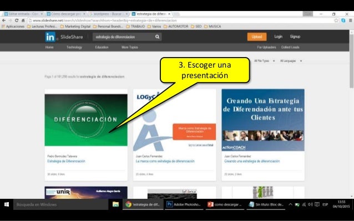Image resolution: width=354 pixels, height=221 pixels.
Task: Go back with browser back arrow
Action: 4,20
